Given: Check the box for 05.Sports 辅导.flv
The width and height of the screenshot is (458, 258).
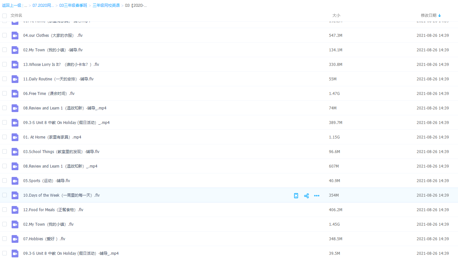Looking at the screenshot, I should point(5,181).
